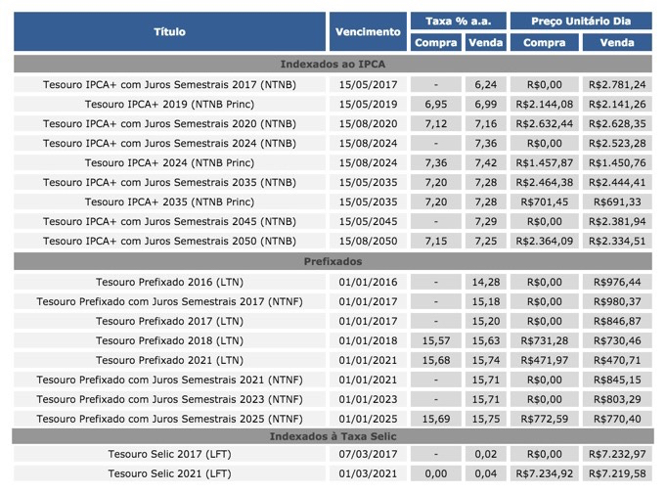Click the Vencimento column header
The height and width of the screenshot is (494, 666).
(x=368, y=31)
